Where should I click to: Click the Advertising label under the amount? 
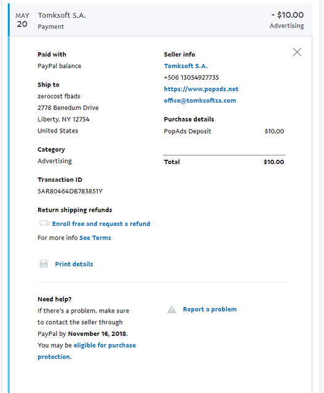tap(286, 26)
